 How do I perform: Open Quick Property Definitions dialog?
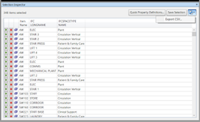click(147, 13)
